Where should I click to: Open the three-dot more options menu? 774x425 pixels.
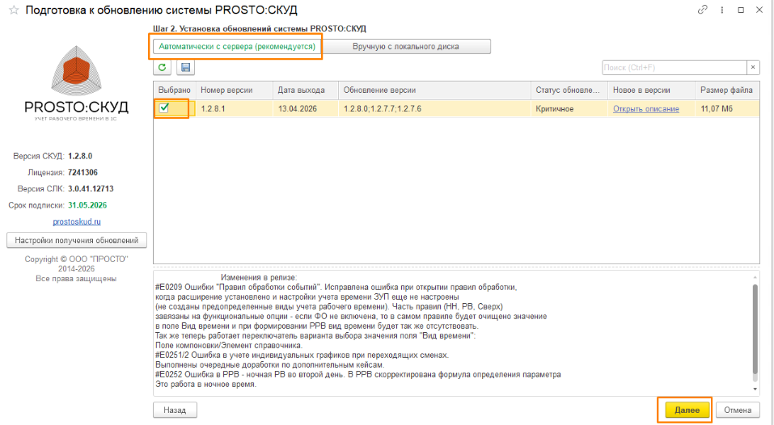(722, 10)
